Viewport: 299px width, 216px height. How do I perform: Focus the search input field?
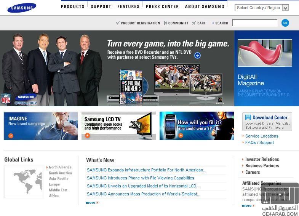[x=255, y=23]
